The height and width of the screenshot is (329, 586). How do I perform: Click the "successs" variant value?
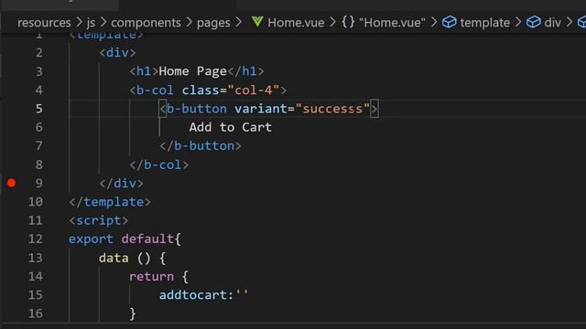[x=332, y=109]
